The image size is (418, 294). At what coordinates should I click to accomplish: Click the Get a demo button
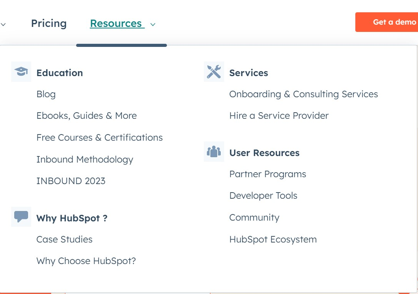(386, 22)
